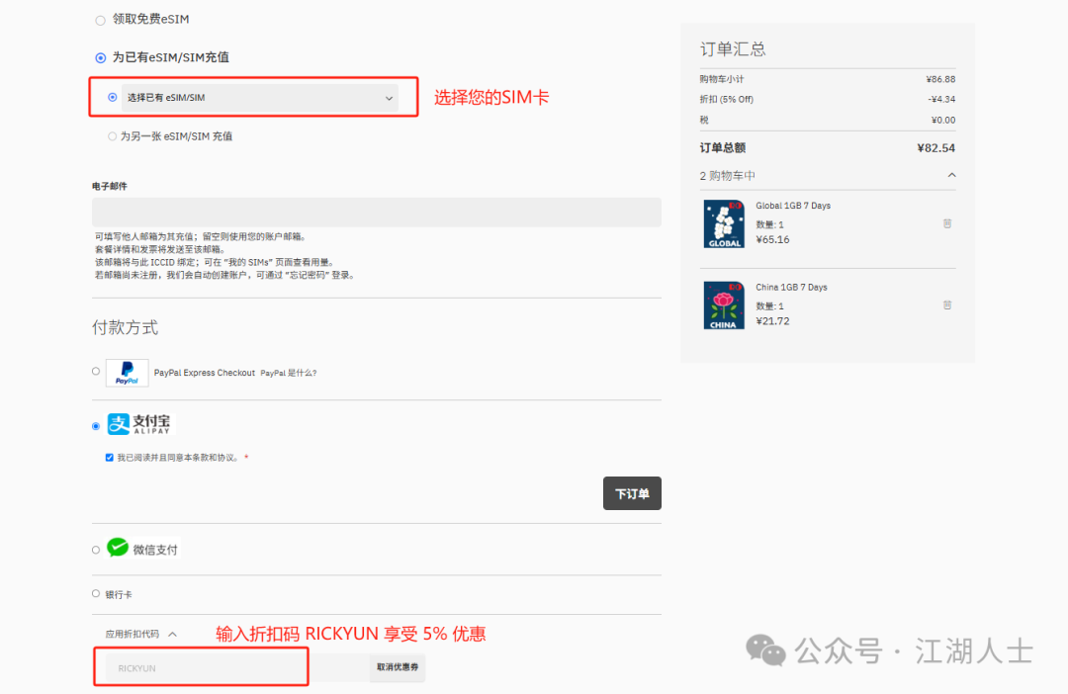This screenshot has height=694, width=1068.
Task: Click the 折扣 (5% Off) label
Action: coord(726,100)
